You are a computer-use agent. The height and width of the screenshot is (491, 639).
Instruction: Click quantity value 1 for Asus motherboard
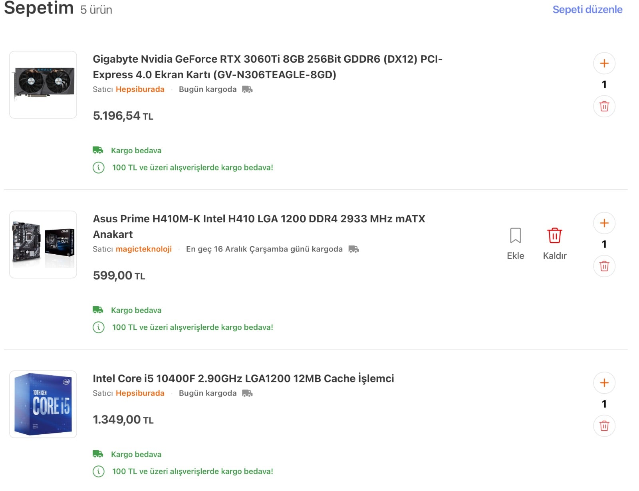click(x=604, y=244)
